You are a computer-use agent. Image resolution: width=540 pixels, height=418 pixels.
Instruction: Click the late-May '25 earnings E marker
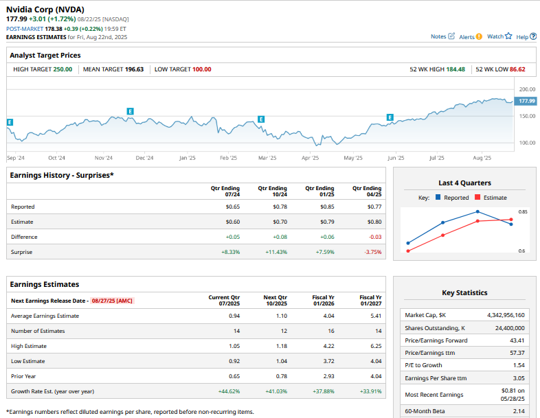[390, 117]
